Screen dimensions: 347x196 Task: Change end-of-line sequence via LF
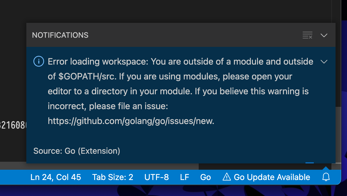185,177
